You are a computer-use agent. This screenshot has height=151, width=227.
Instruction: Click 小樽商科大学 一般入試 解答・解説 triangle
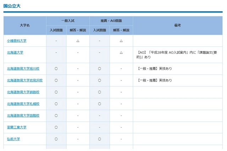coord(78,41)
